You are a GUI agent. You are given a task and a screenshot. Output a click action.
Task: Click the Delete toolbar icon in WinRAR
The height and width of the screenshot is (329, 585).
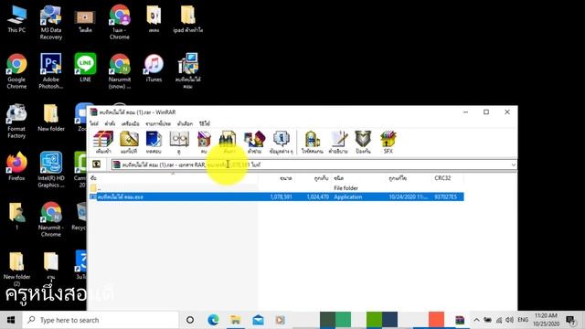click(x=204, y=143)
